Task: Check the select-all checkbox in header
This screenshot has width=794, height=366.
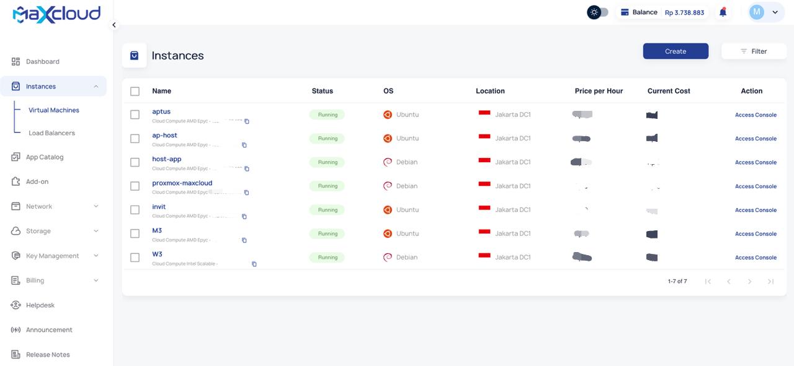Action: pos(135,91)
